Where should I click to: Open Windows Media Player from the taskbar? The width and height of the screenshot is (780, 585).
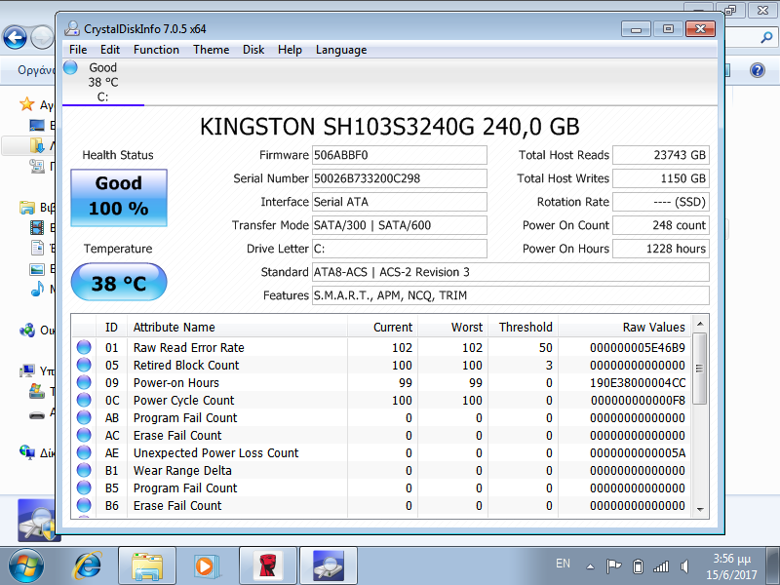[x=205, y=566]
